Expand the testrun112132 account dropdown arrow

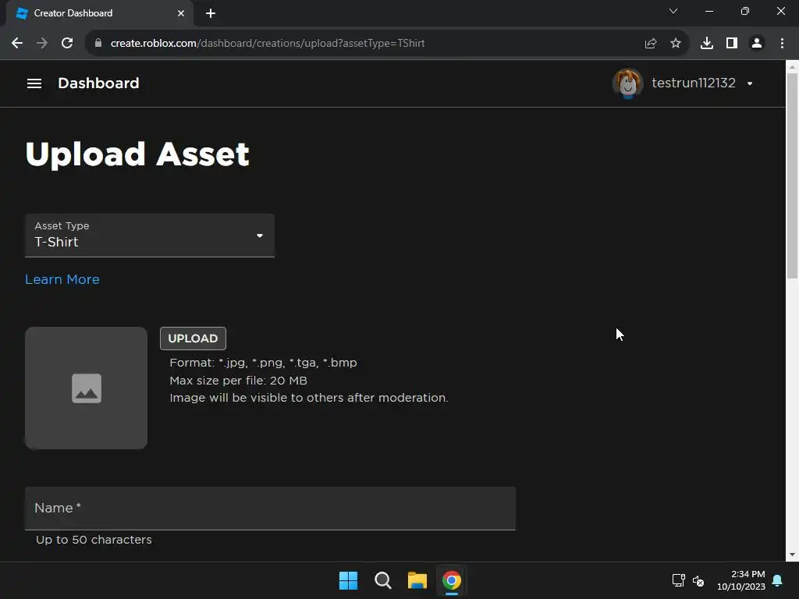[750, 83]
